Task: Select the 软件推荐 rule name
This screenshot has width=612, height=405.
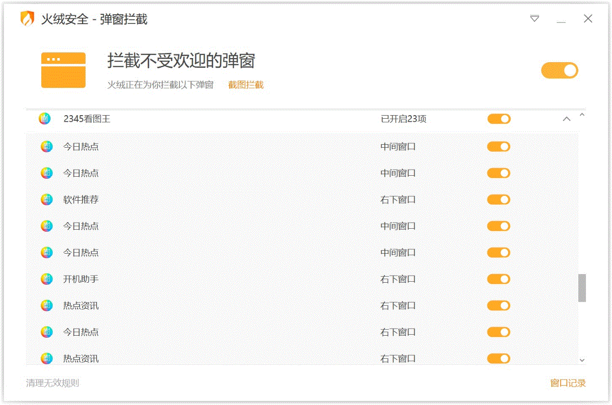Action: (81, 200)
